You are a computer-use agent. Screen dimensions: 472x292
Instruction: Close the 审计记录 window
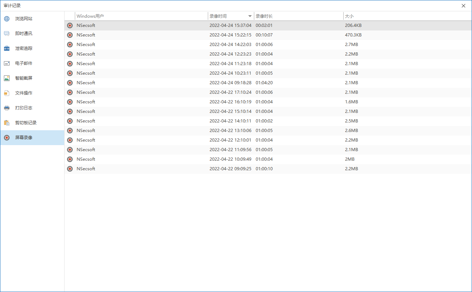(x=463, y=6)
